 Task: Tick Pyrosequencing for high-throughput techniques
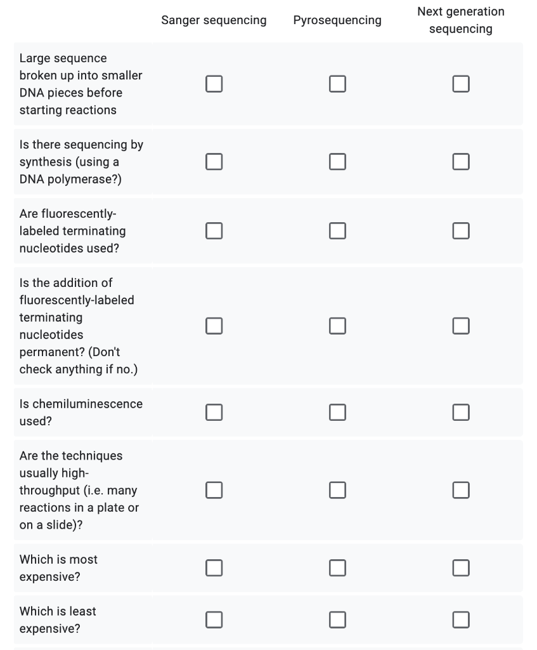(337, 490)
